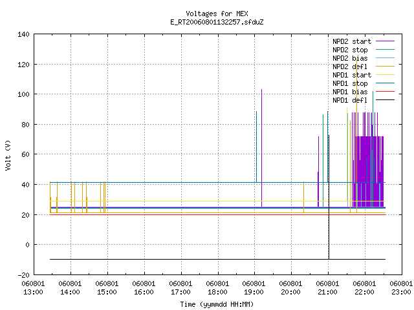Click the 'NPD2 stop' legend label
The height and width of the screenshot is (310, 414).
[350, 50]
